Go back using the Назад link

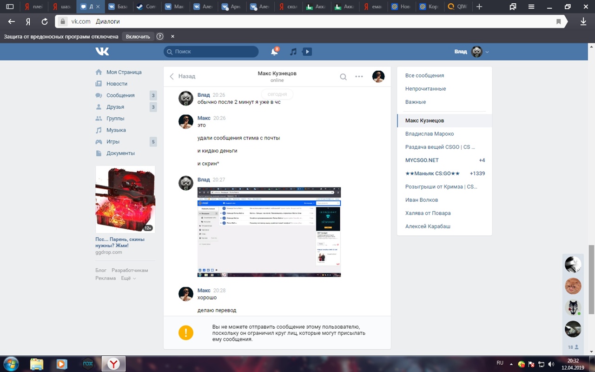[x=182, y=76]
